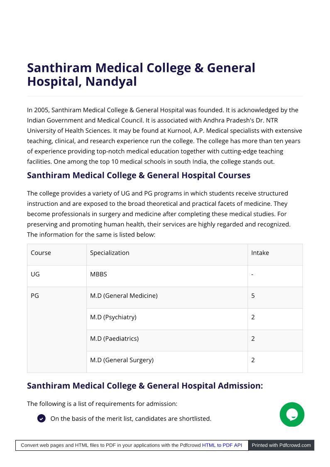Click the merit list requirement text

click(131, 418)
